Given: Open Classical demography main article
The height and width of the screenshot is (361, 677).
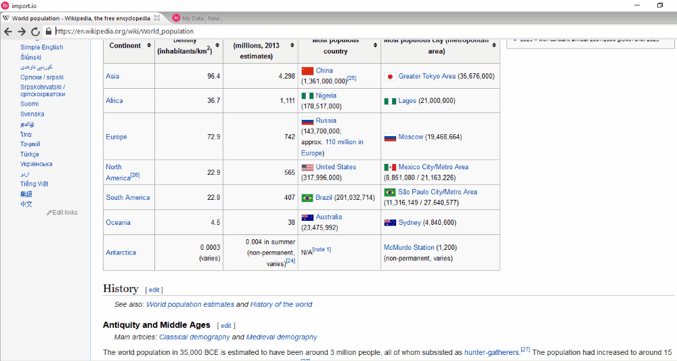Looking at the screenshot, I should click(x=194, y=337).
